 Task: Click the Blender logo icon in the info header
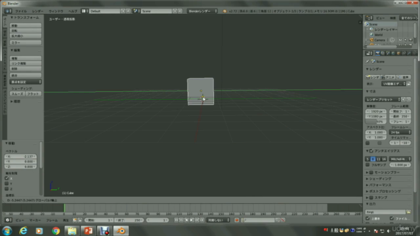pos(224,11)
